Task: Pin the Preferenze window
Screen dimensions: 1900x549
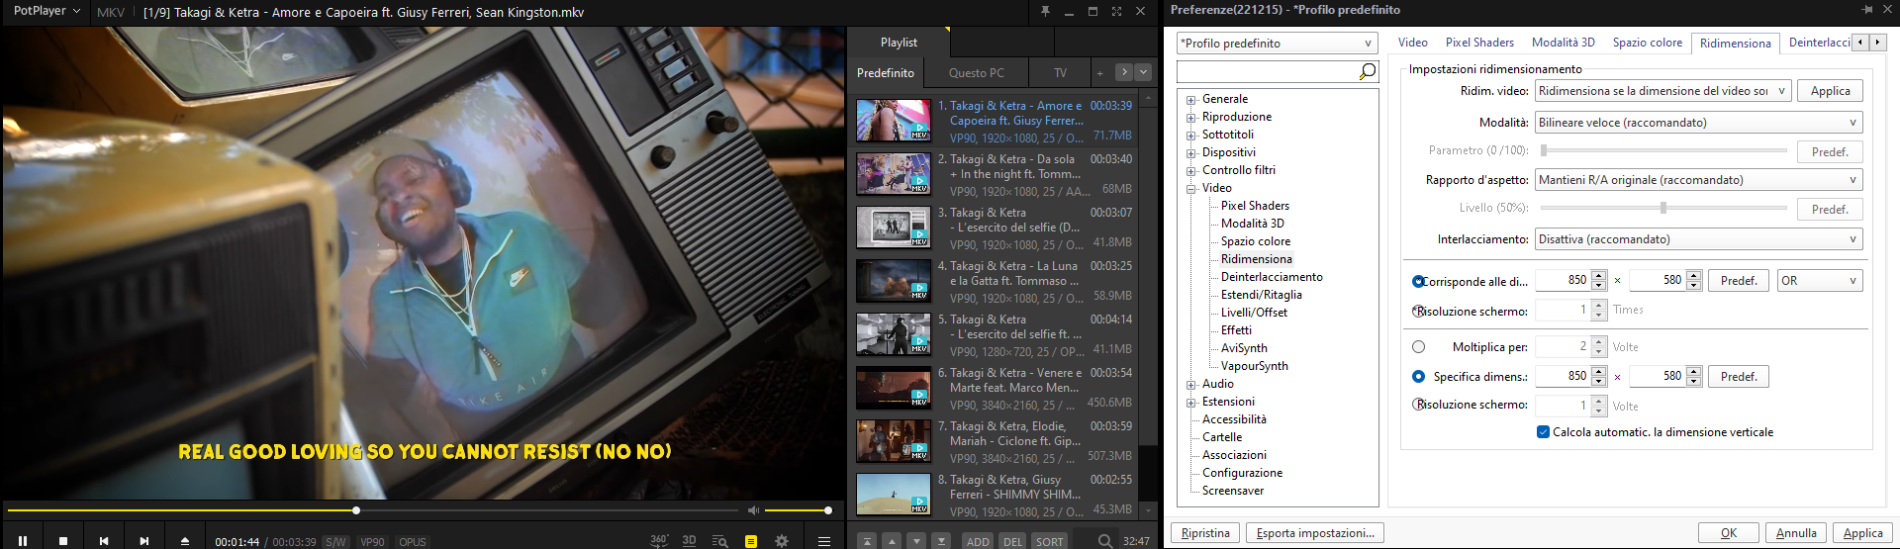Action: tap(1867, 10)
